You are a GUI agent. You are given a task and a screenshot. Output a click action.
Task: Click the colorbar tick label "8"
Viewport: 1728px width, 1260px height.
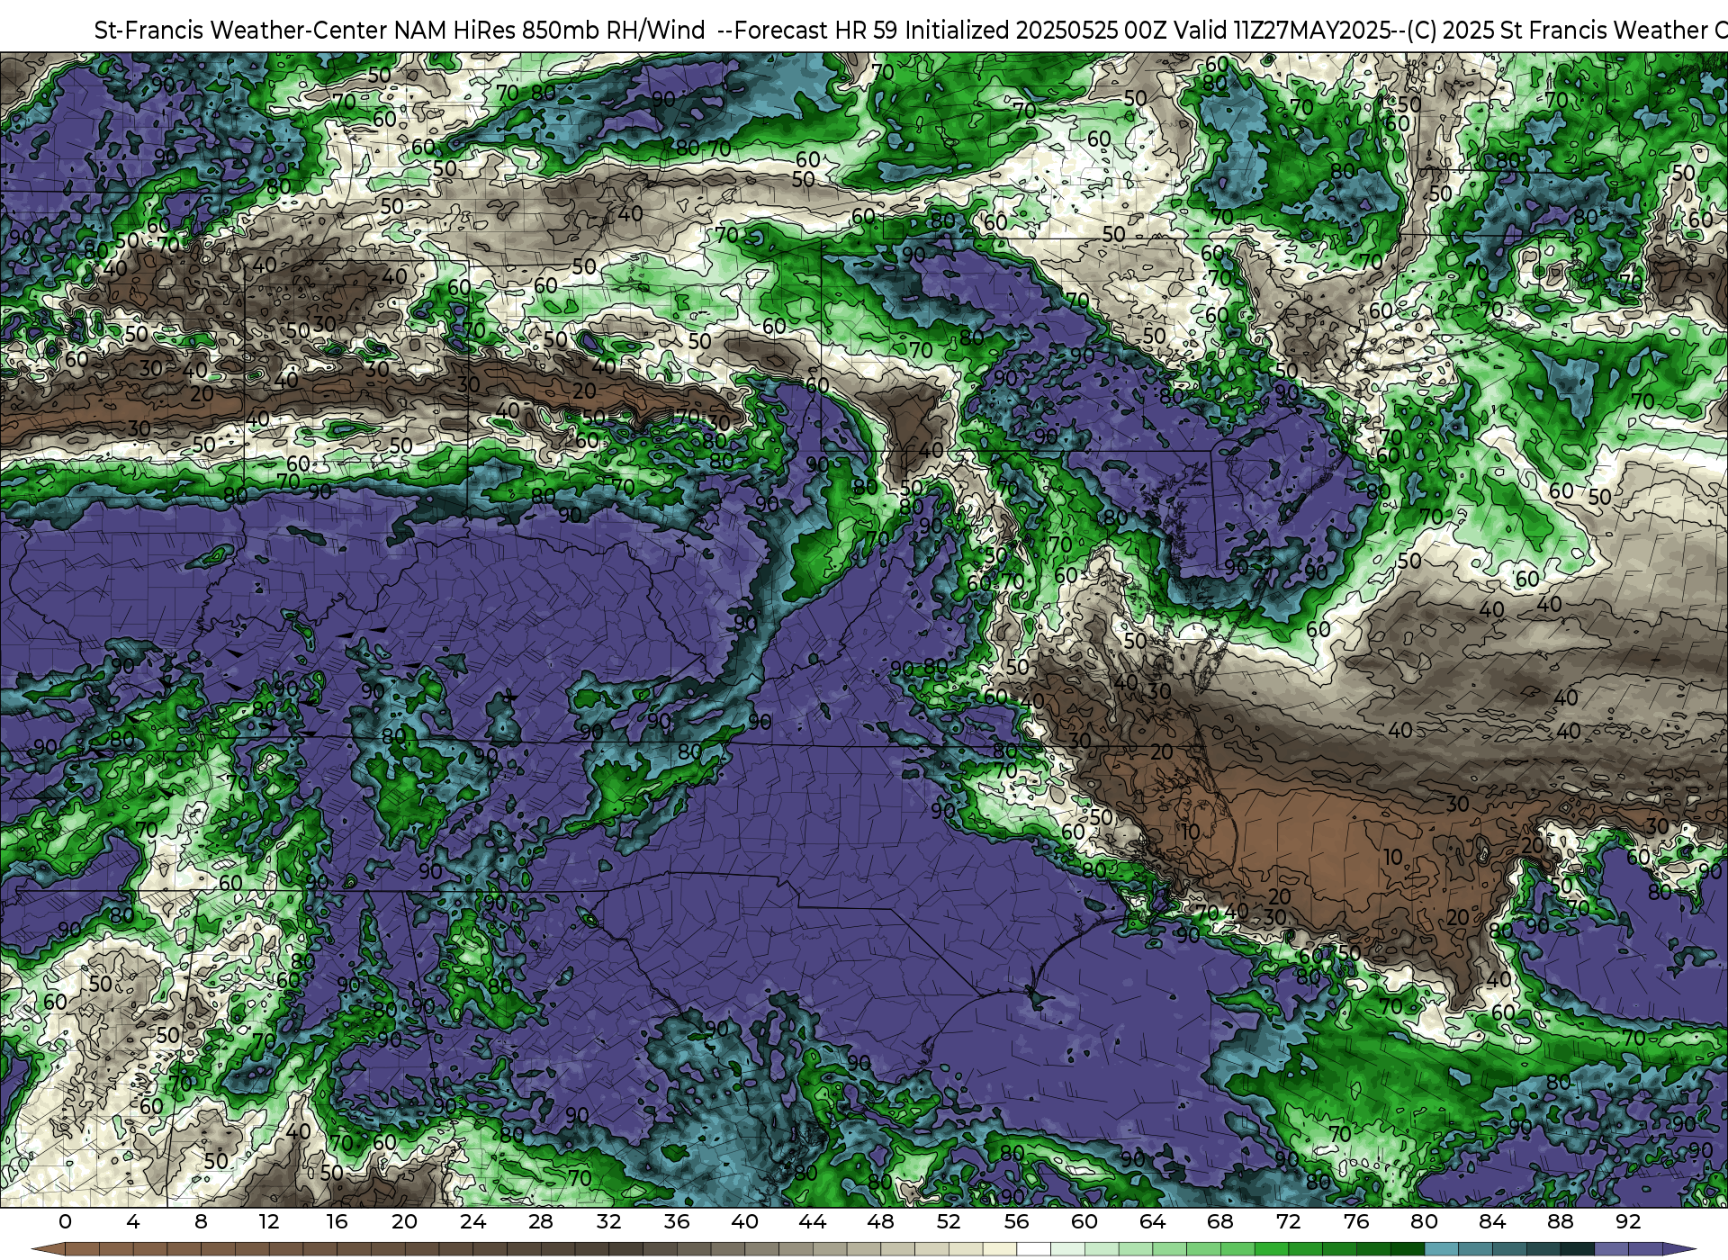pos(201,1221)
